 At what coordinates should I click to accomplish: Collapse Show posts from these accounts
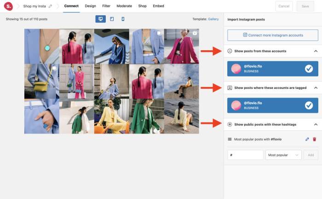click(x=316, y=51)
